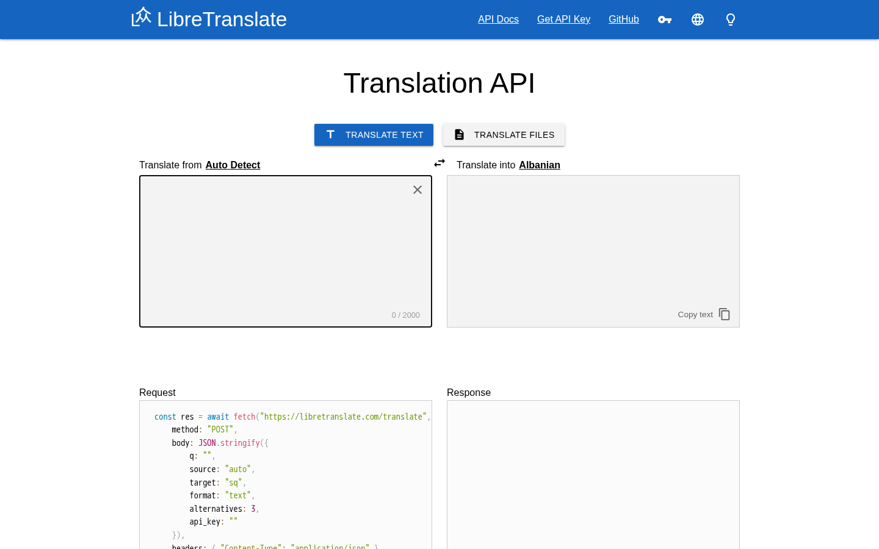Viewport: 879px width, 549px height.
Task: Click the translated text output area
Action: [x=593, y=251]
